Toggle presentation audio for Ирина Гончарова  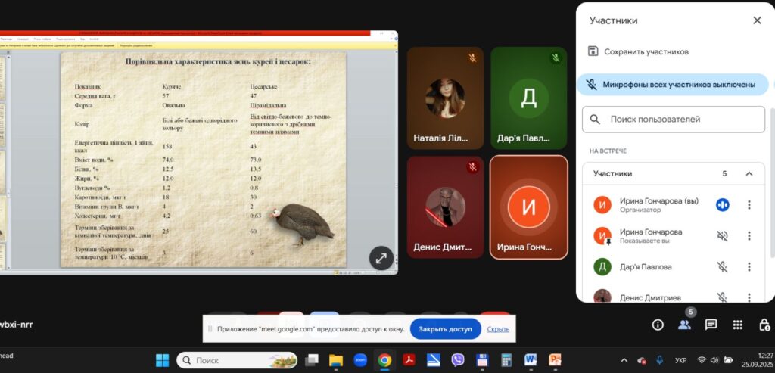722,236
